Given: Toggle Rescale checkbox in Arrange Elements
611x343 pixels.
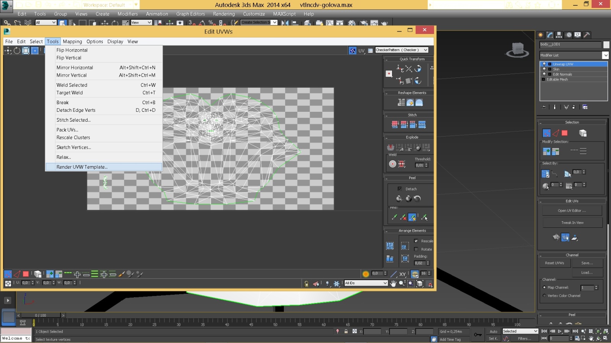Looking at the screenshot, I should (416, 241).
